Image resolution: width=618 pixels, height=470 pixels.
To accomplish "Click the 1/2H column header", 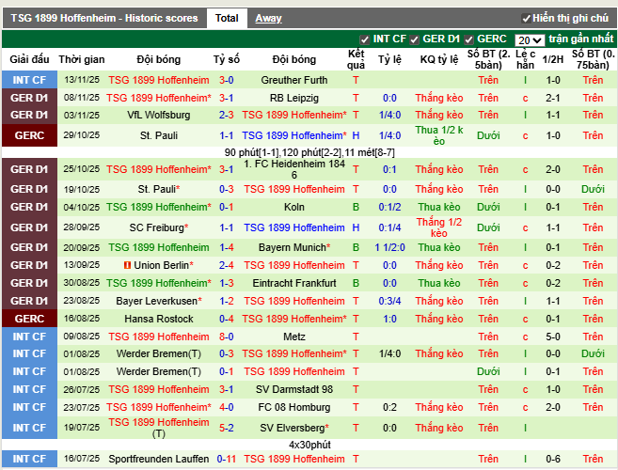I will (552, 59).
